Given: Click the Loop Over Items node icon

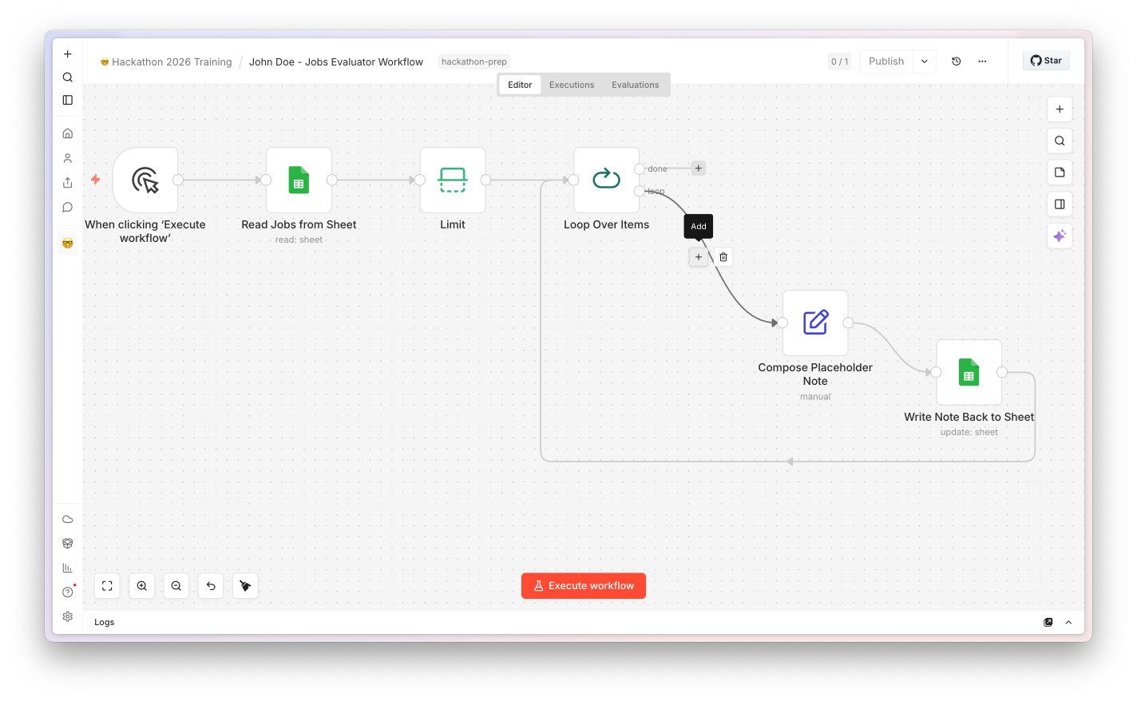Looking at the screenshot, I should (x=606, y=180).
